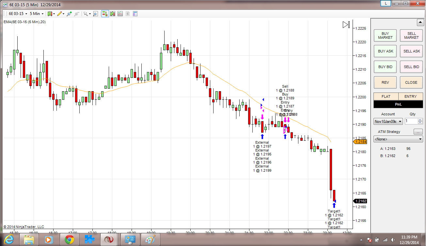
Task: Toggle the Chart Trader panel icon
Action: point(105,14)
